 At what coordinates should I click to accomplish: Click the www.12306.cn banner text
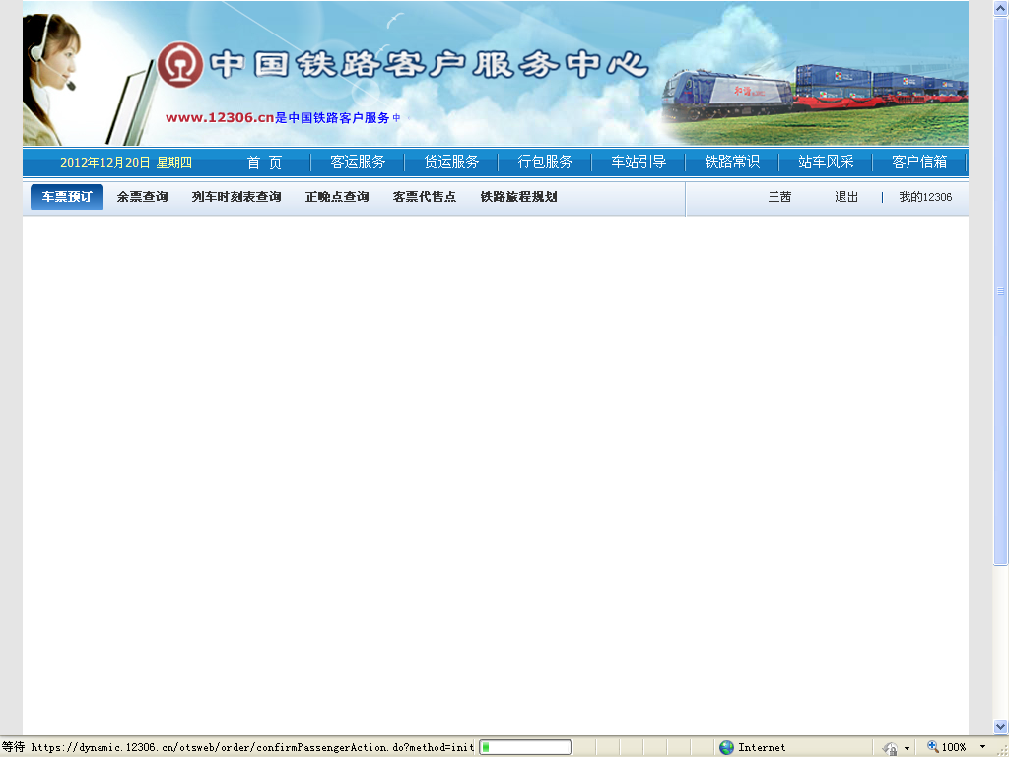tap(220, 118)
